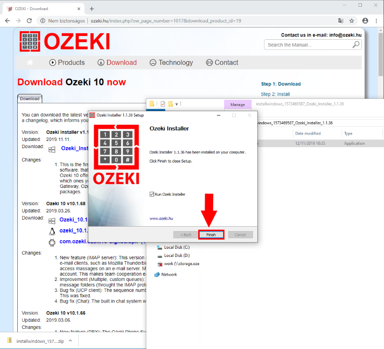Click Finish to close Setup
The height and width of the screenshot is (349, 384).
[x=211, y=235]
